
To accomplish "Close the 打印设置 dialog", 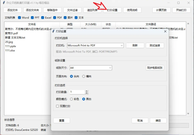I will [165, 31].
